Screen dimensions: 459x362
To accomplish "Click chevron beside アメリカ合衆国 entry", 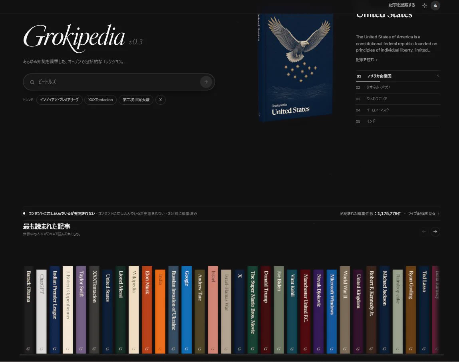I will tap(438, 76).
